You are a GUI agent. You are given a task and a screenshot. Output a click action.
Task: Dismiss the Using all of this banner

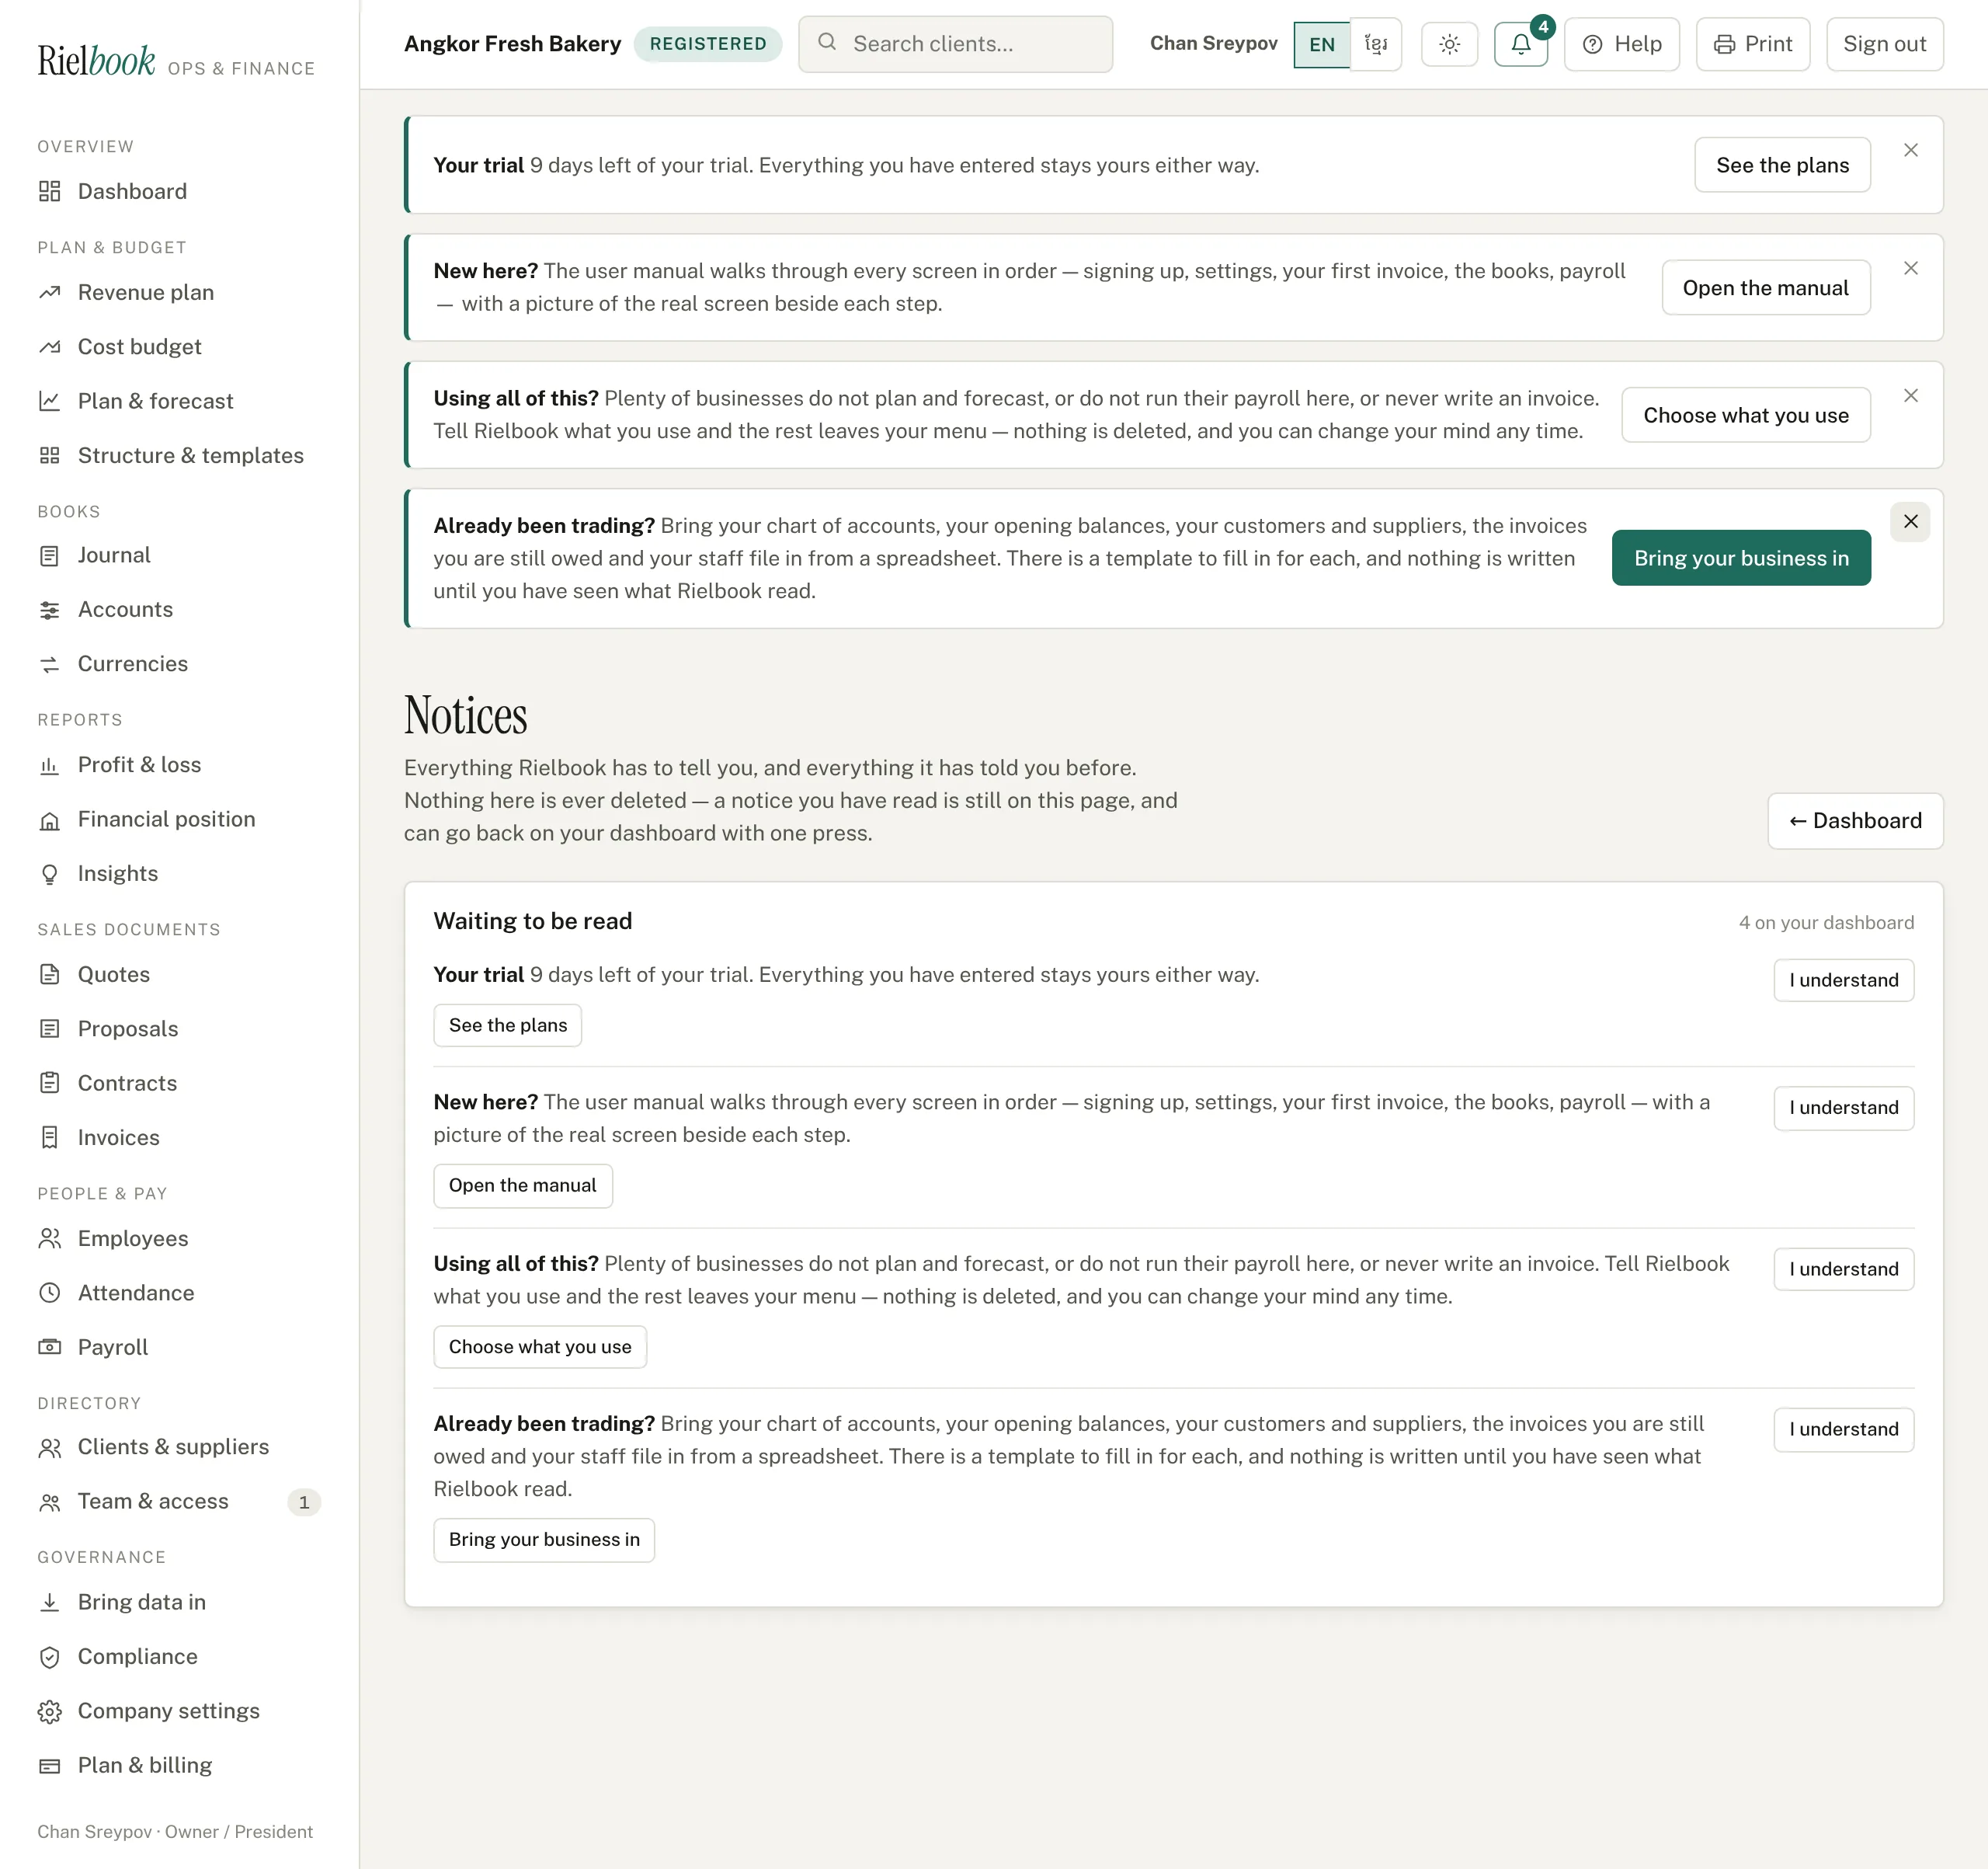1910,395
